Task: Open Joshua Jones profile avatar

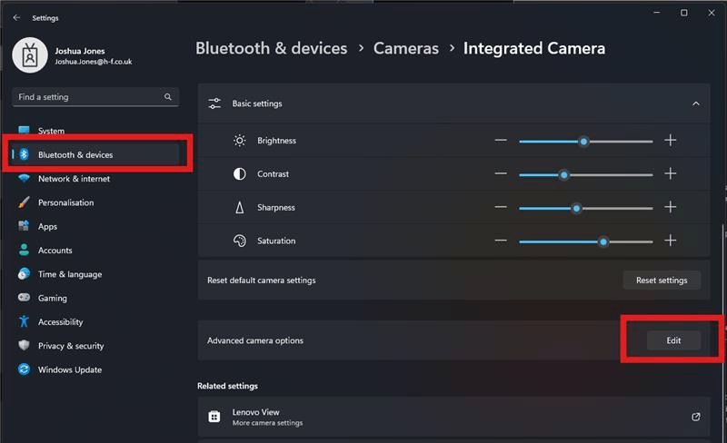Action: 30,55
